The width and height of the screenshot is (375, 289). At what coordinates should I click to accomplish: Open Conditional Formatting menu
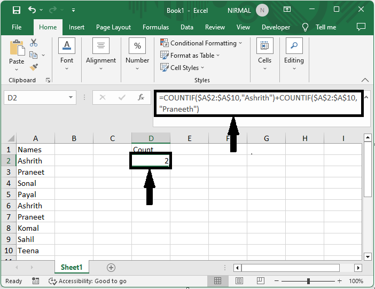coord(201,43)
